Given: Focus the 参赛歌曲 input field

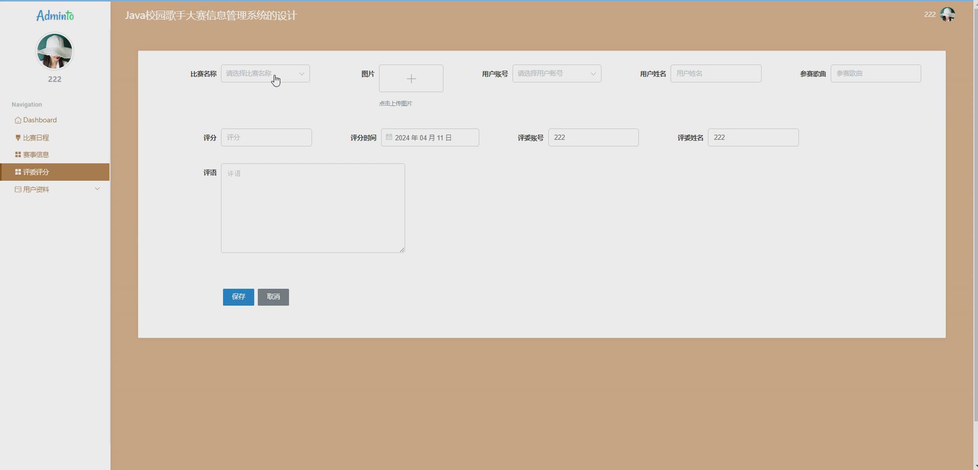Looking at the screenshot, I should (876, 74).
